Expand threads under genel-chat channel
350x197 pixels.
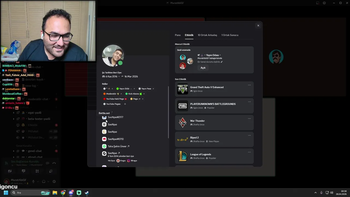click(14, 151)
